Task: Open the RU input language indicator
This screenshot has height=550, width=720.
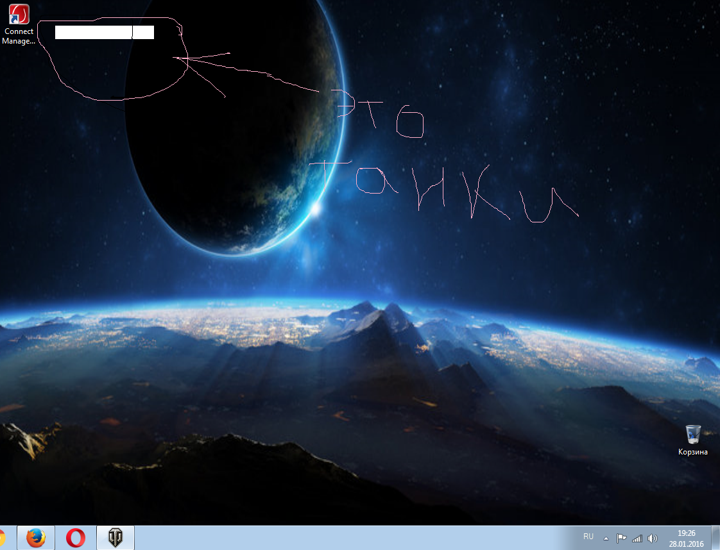Action: pyautogui.click(x=588, y=537)
